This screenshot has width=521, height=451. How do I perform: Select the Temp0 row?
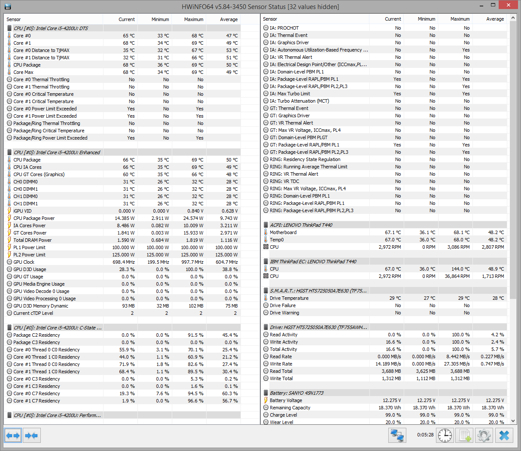click(384, 240)
